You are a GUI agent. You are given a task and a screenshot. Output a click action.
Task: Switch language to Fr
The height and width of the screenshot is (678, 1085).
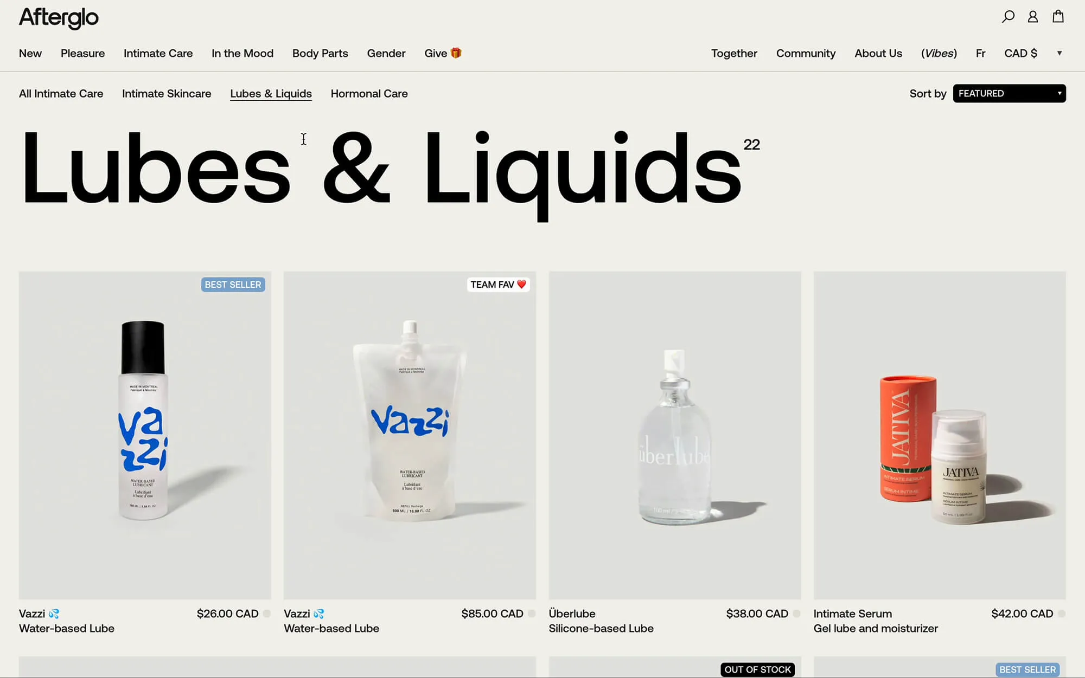tap(980, 53)
